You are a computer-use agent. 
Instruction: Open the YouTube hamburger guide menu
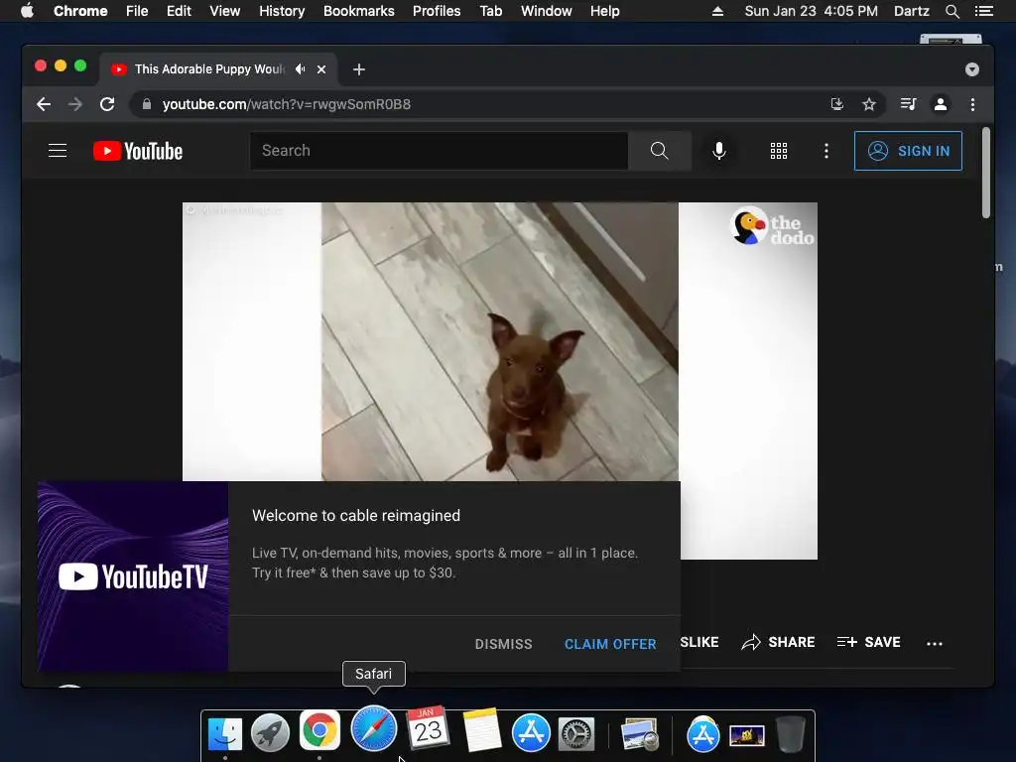click(x=58, y=151)
